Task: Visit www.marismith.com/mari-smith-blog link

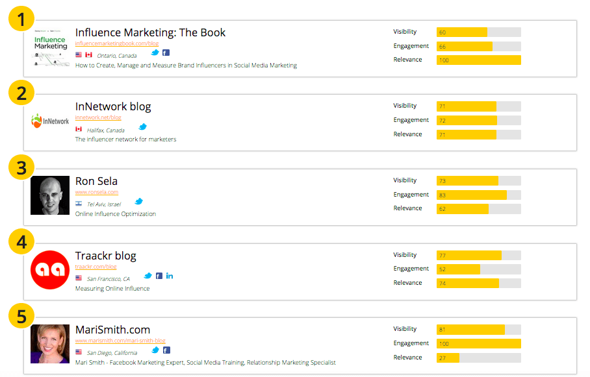Action: tap(120, 341)
